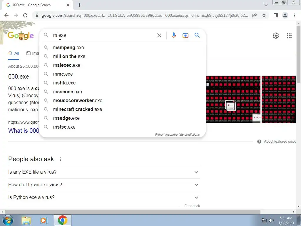Viewport: 301px width, 226px height.
Task: Click the Feedback link
Action: pos(192,206)
